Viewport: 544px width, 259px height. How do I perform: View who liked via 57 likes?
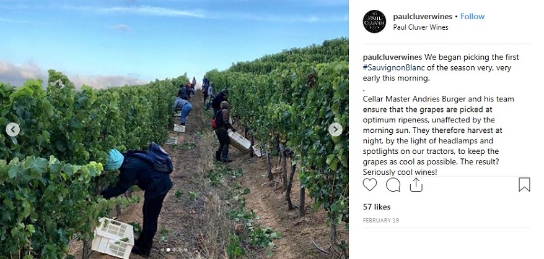[377, 206]
